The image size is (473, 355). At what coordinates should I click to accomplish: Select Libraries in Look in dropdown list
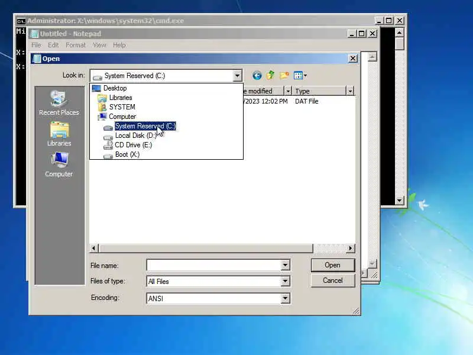point(121,98)
